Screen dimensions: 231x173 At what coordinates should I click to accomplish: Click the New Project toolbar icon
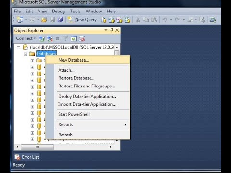[20, 20]
